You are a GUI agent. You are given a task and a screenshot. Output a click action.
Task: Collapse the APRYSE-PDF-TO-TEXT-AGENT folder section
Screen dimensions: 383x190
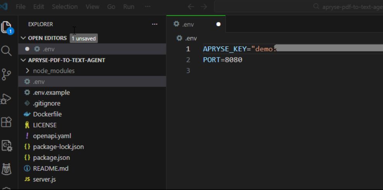(x=23, y=60)
